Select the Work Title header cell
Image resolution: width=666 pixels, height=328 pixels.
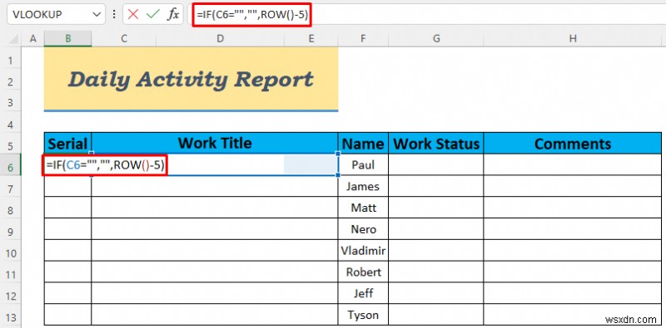coord(215,143)
